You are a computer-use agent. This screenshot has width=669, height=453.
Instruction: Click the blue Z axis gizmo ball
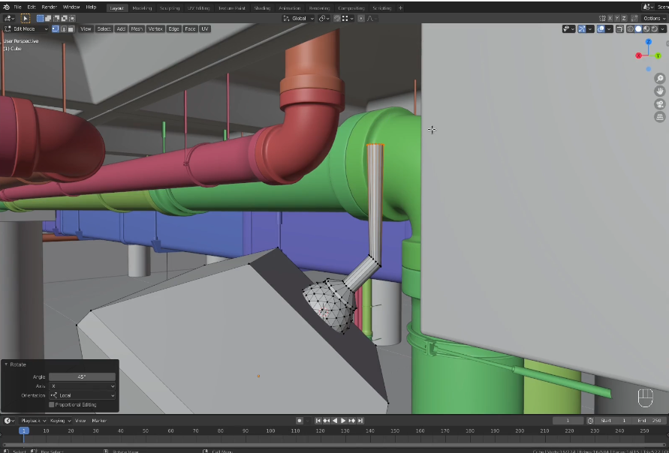(649, 42)
